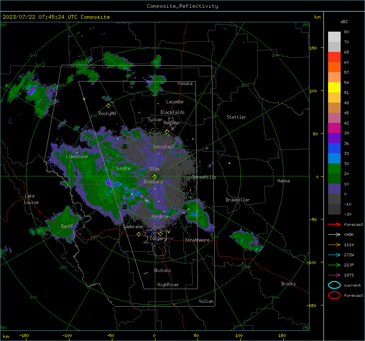Click the 80 value on dBZ scale

[346, 32]
